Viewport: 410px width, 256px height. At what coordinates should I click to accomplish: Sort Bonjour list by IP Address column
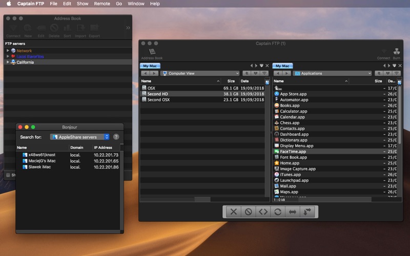click(x=106, y=147)
